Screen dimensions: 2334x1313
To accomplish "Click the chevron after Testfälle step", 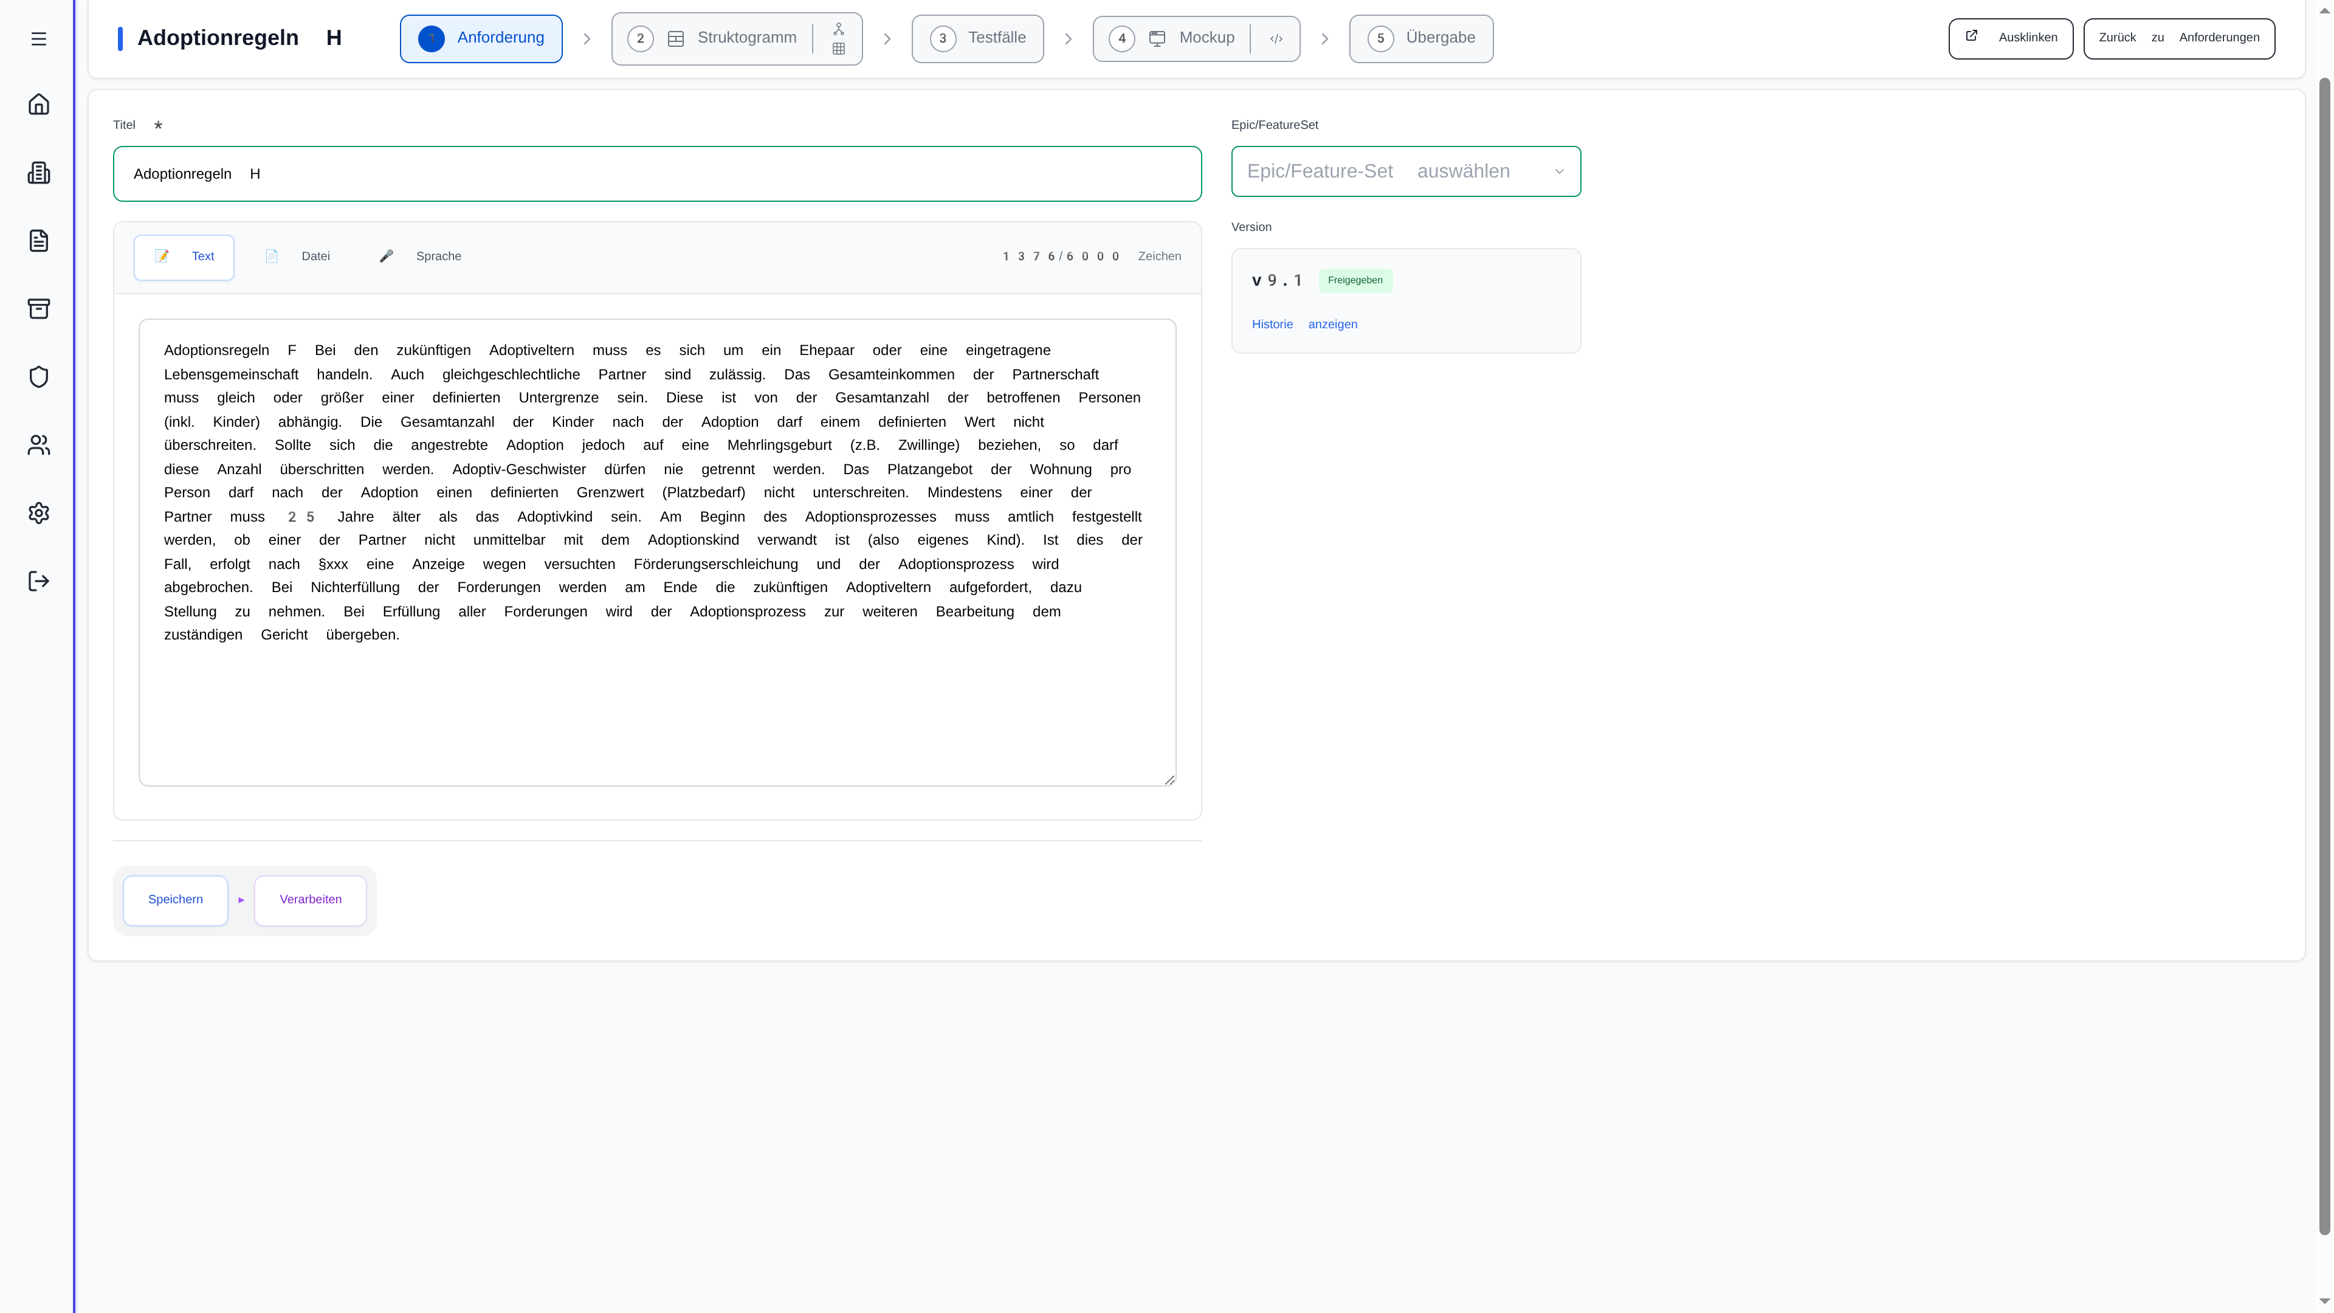I will pyautogui.click(x=1069, y=39).
